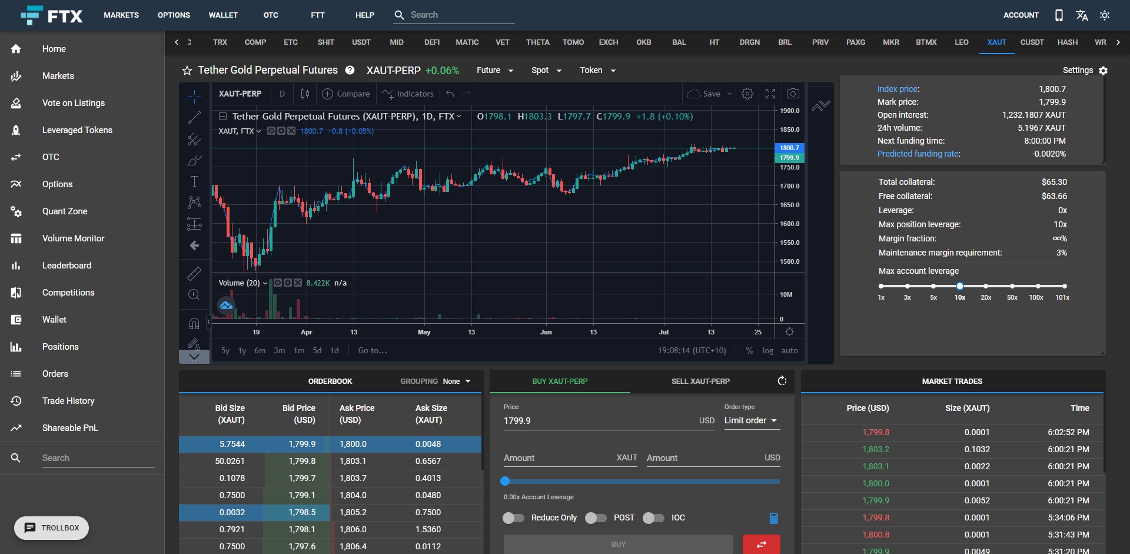The width and height of the screenshot is (1130, 554).
Task: Toggle magnet mode in the drawing toolbar
Action: [194, 323]
